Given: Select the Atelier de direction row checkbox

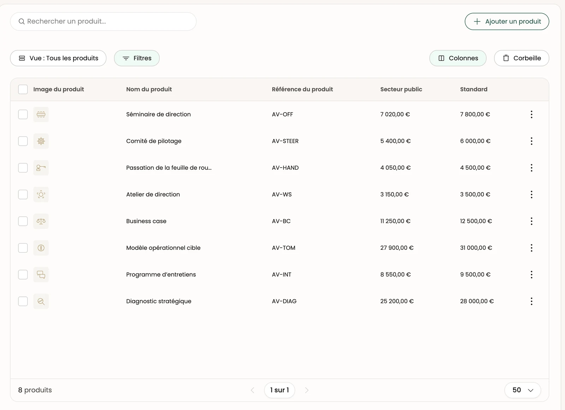Looking at the screenshot, I should [x=23, y=194].
